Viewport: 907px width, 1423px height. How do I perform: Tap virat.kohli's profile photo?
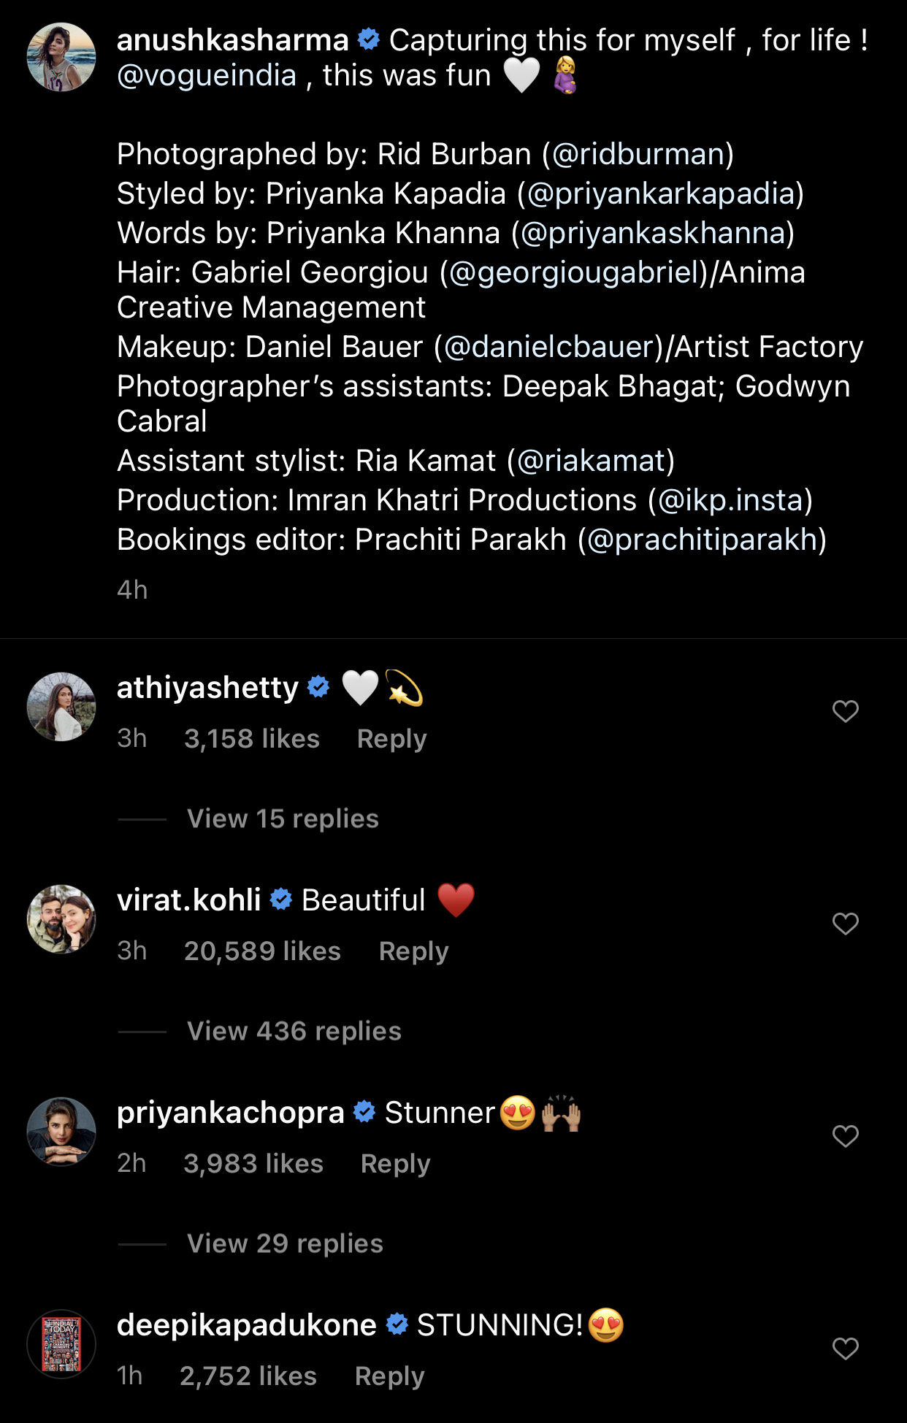point(61,919)
